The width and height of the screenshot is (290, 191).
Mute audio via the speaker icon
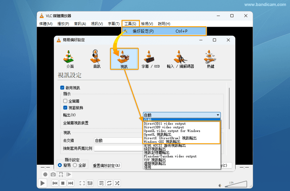[220, 185]
